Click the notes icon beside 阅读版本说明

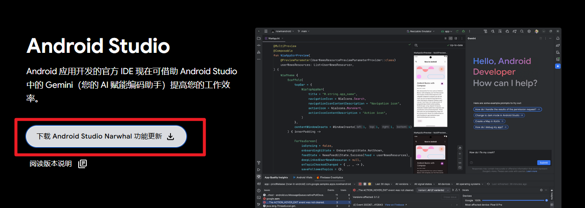click(82, 164)
